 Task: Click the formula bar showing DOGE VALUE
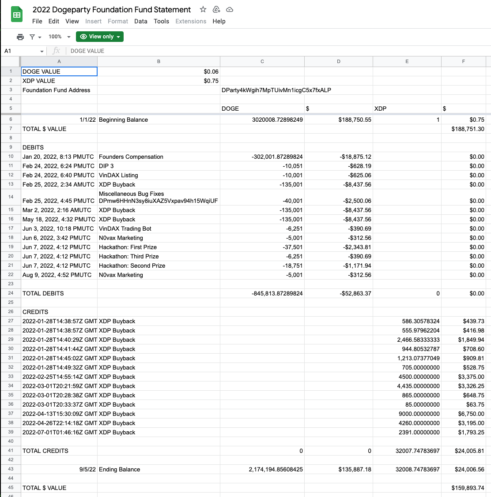[279, 51]
